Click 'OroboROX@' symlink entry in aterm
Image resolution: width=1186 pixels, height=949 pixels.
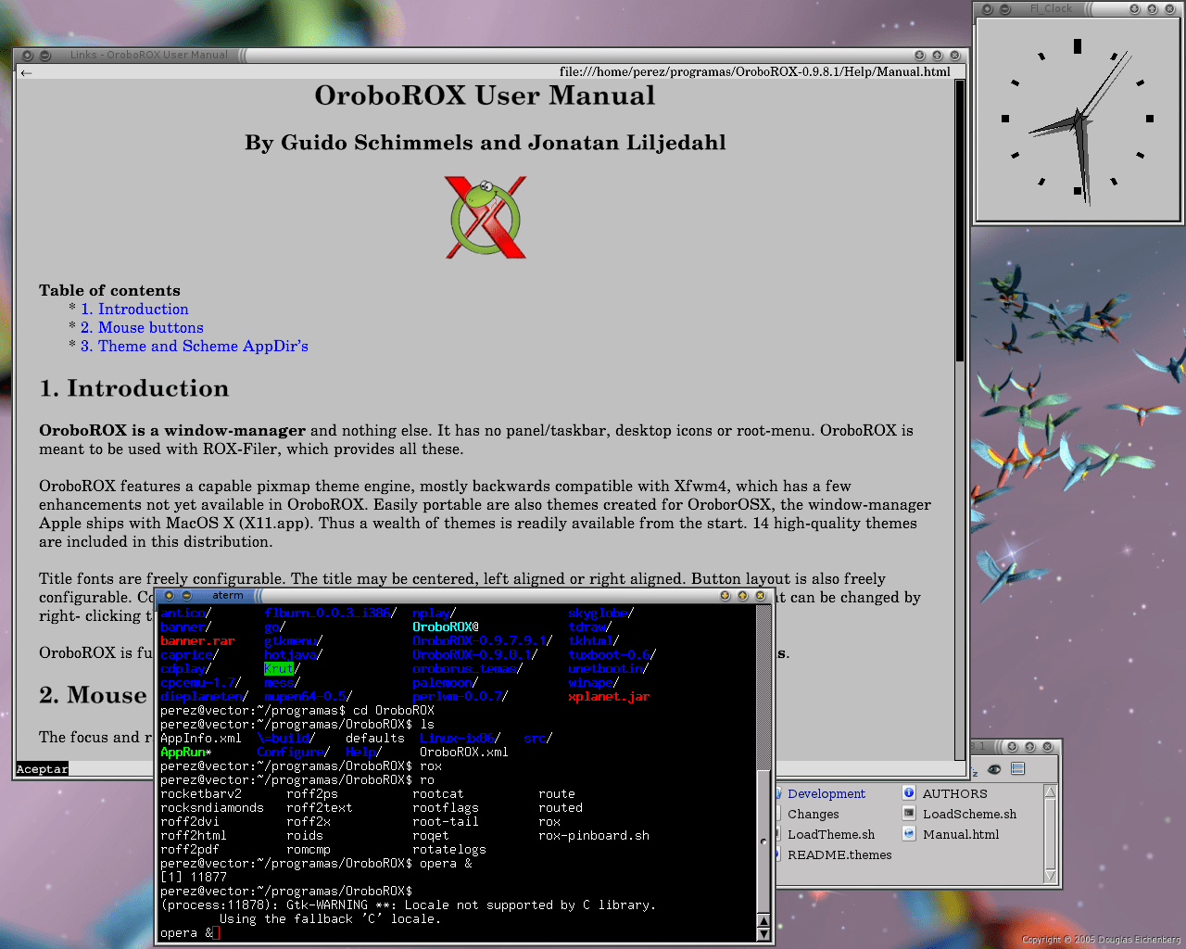tap(446, 627)
